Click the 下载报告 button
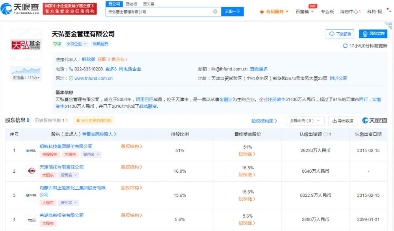This screenshot has width=394, height=231. click(340, 34)
